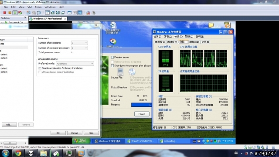
Task: Click Cancel in the settings dialog
Action: (x=75, y=133)
